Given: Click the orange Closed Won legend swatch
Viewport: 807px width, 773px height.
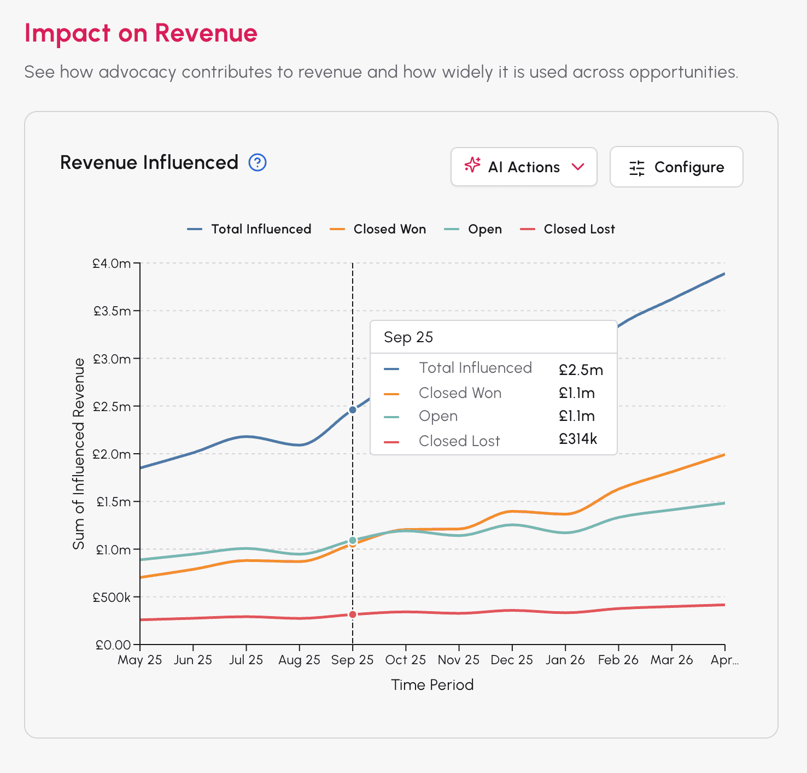Looking at the screenshot, I should (337, 229).
